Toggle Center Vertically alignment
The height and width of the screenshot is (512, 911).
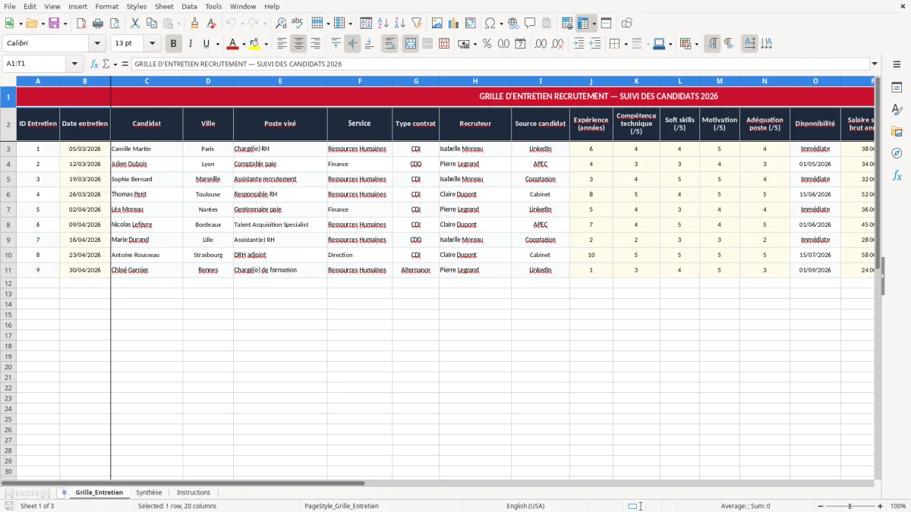(x=352, y=44)
